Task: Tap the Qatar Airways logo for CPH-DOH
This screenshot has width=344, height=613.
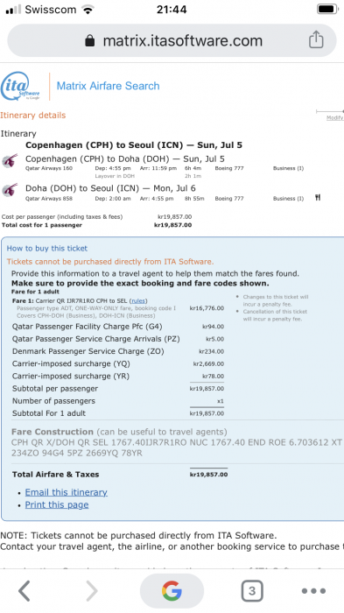Action: (x=10, y=160)
